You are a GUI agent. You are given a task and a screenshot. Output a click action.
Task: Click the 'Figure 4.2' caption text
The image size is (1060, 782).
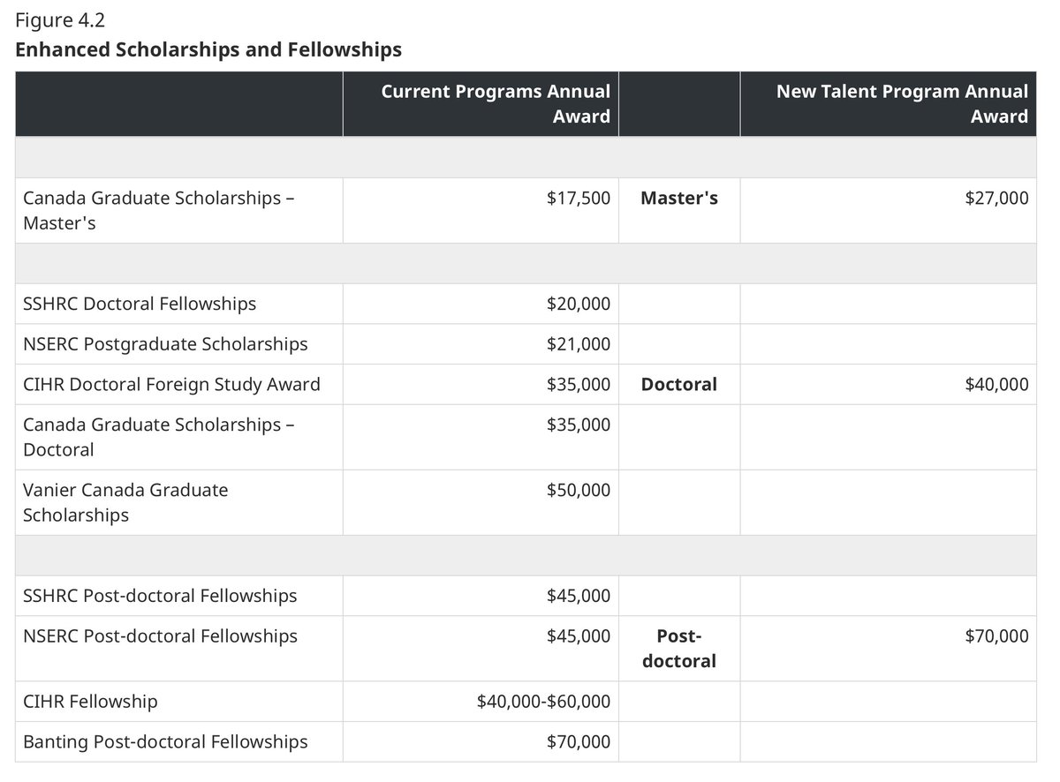tap(60, 19)
